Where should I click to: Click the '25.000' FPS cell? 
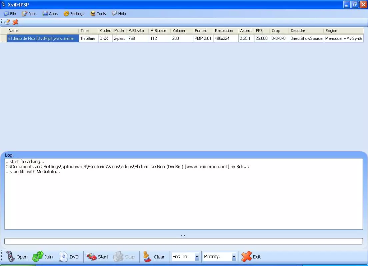262,38
